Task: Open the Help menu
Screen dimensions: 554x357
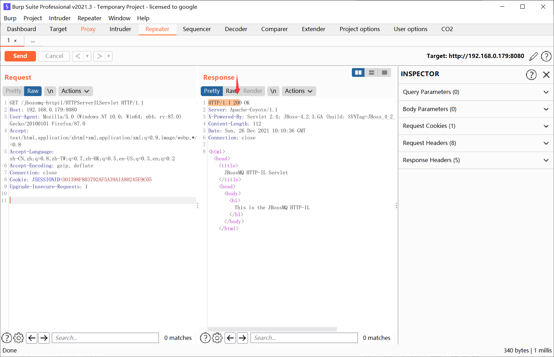Action: (143, 18)
